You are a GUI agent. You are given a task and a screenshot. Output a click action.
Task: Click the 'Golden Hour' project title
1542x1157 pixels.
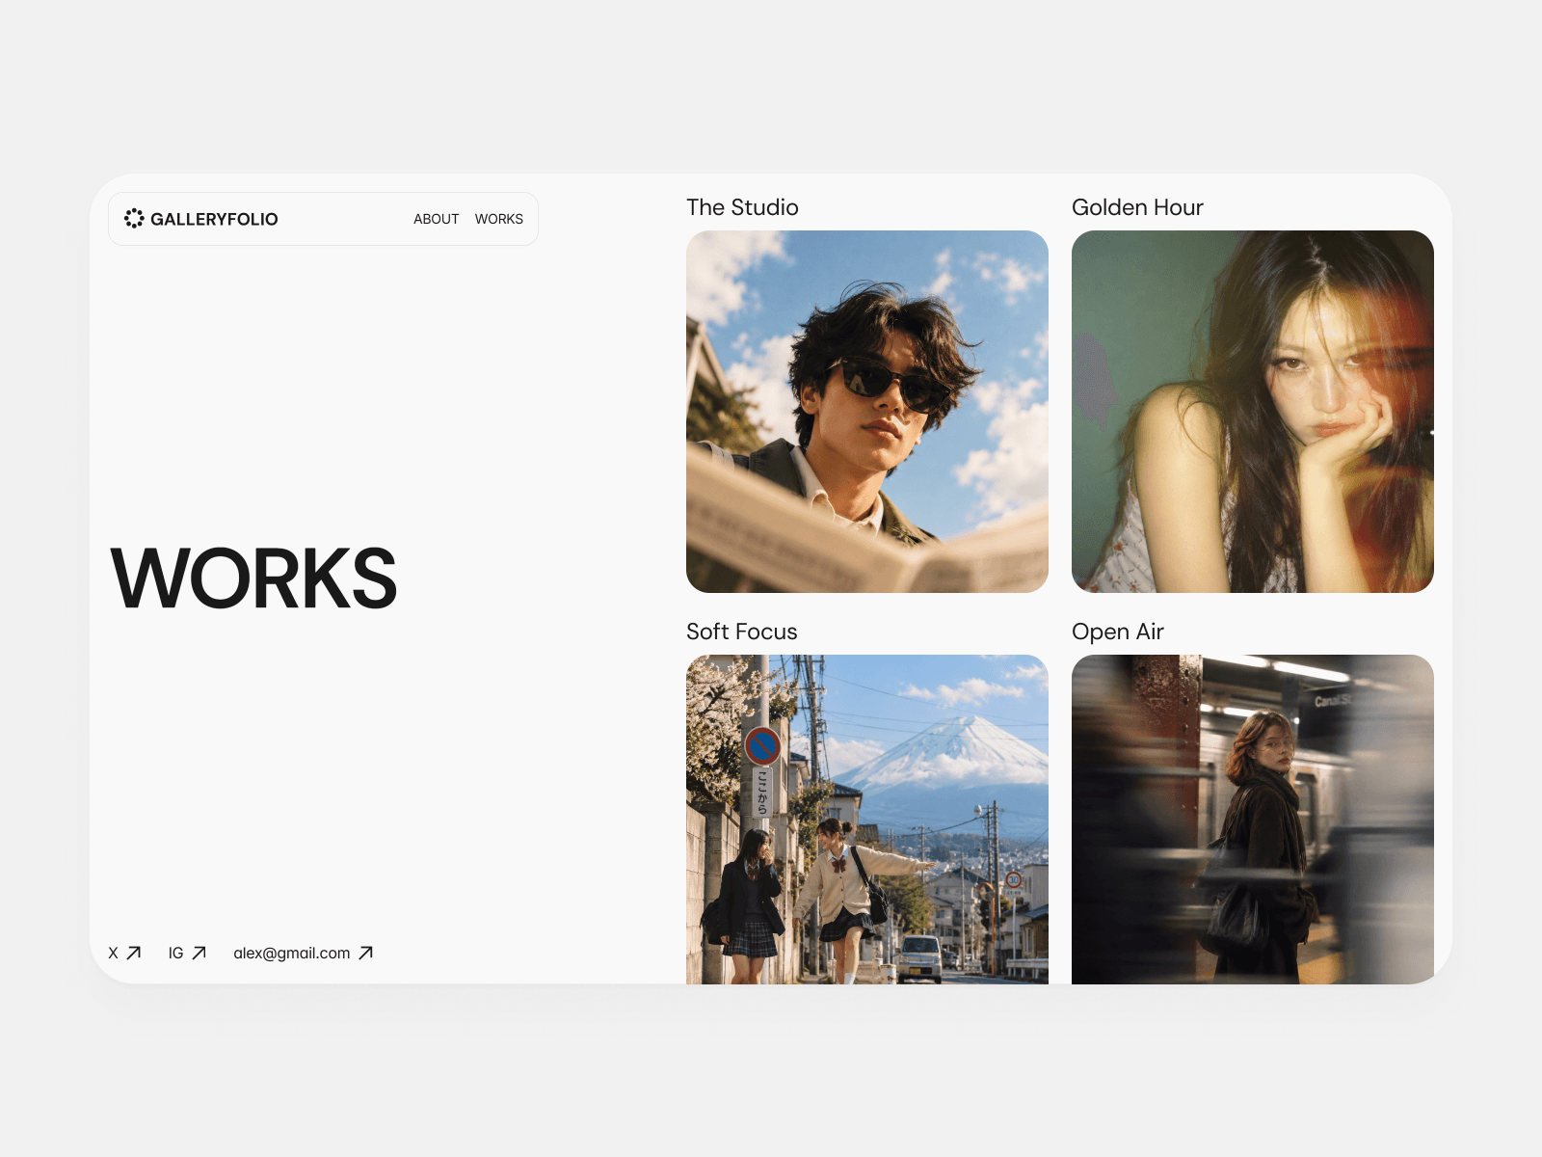tap(1137, 207)
